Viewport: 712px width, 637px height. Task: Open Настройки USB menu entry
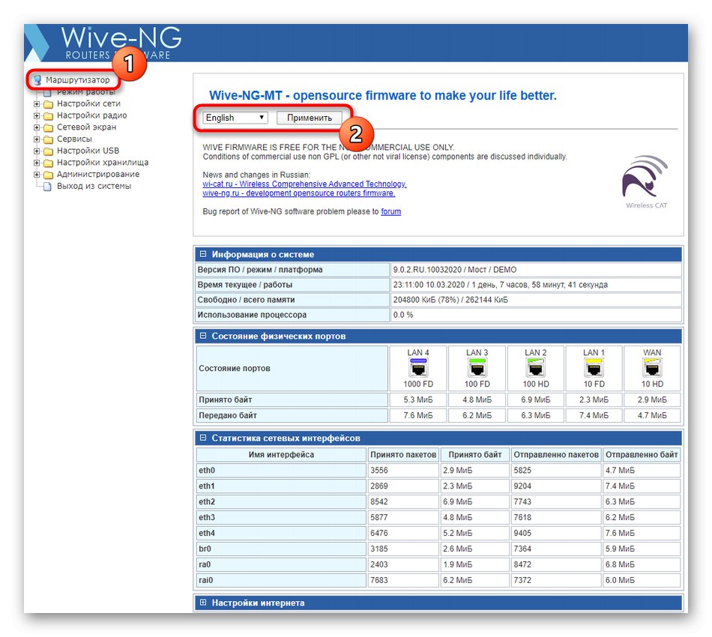[x=88, y=151]
